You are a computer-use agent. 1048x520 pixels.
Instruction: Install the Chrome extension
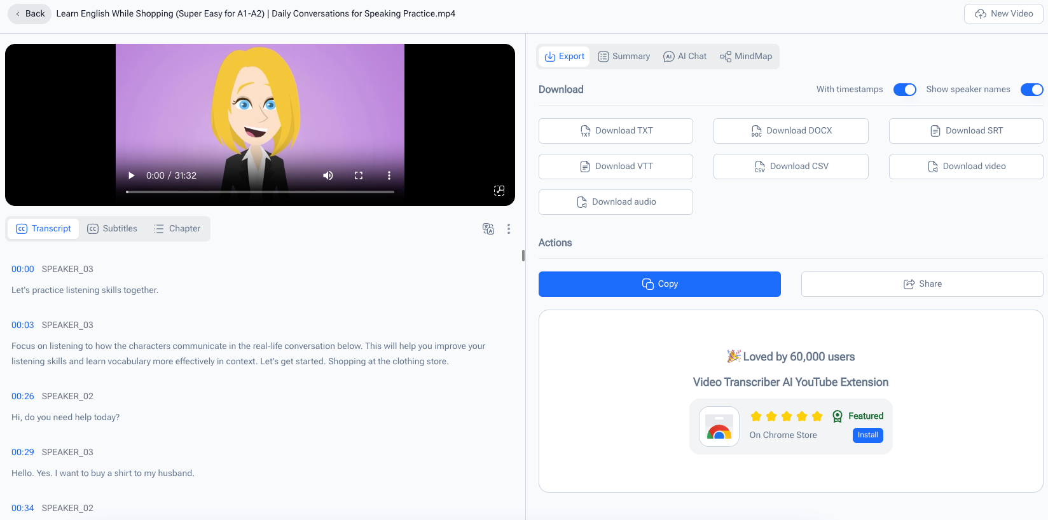point(867,435)
